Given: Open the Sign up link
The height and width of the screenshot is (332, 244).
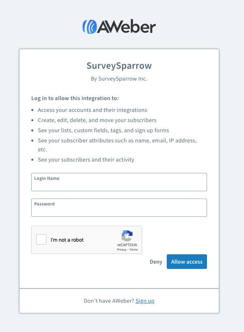Looking at the screenshot, I should (145, 301).
